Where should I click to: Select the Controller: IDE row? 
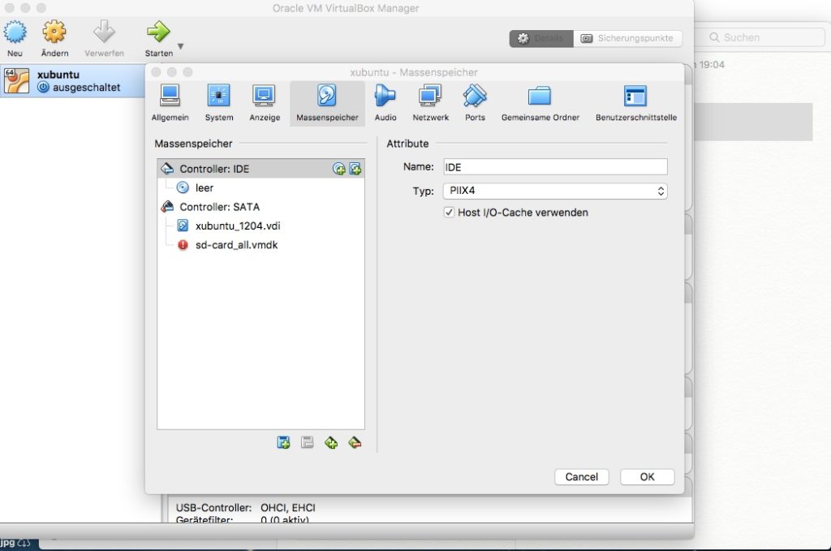tap(260, 169)
